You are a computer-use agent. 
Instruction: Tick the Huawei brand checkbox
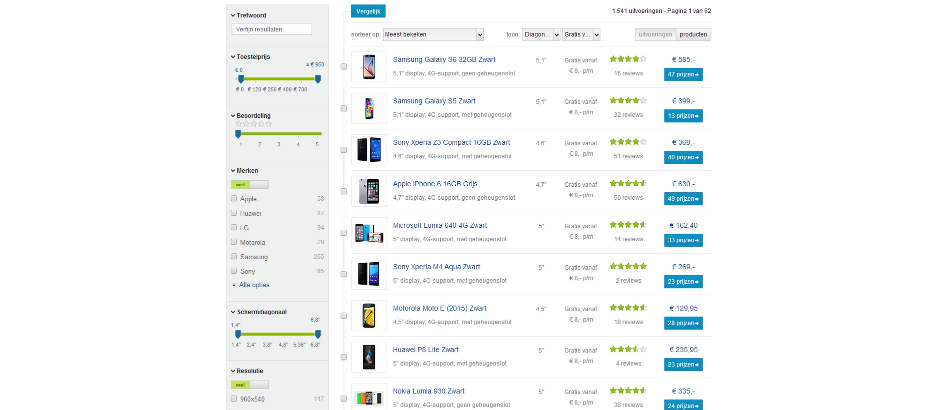click(x=233, y=213)
